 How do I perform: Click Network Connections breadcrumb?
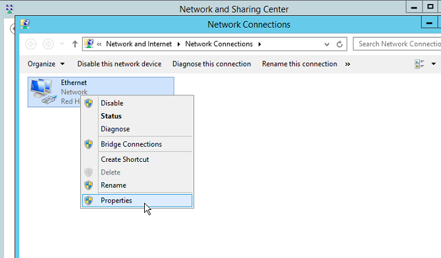click(x=219, y=44)
